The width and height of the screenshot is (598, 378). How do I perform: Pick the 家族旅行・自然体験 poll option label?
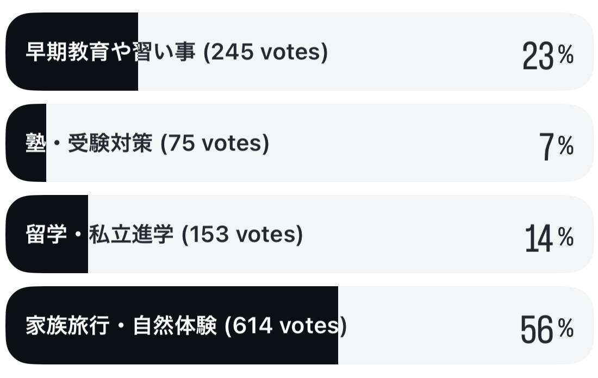121,326
